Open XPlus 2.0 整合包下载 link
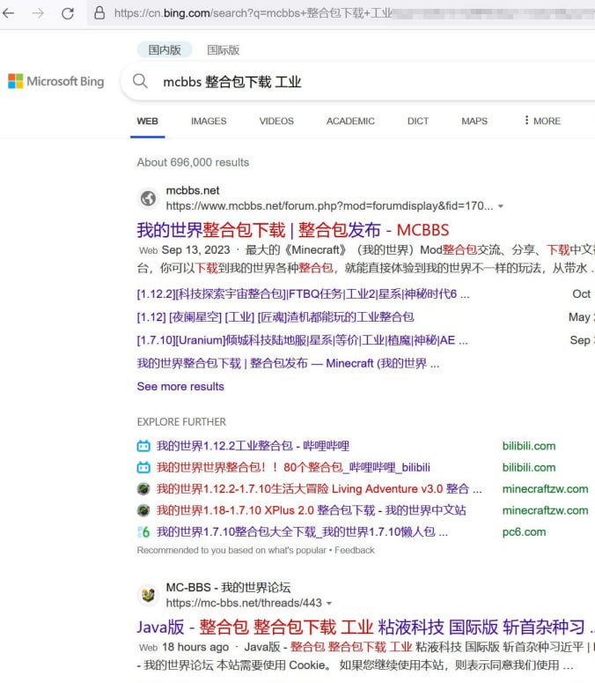The height and width of the screenshot is (683, 595). click(x=312, y=510)
